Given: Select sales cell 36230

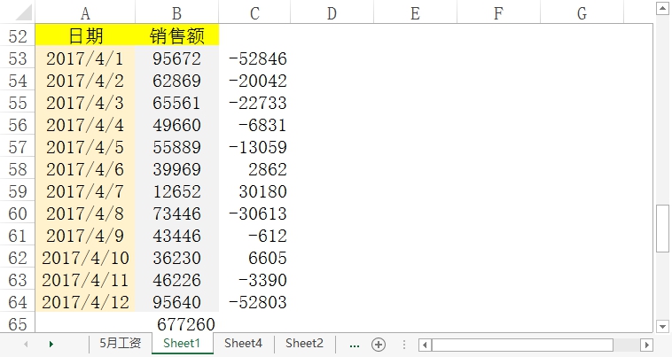Looking at the screenshot, I should [177, 257].
